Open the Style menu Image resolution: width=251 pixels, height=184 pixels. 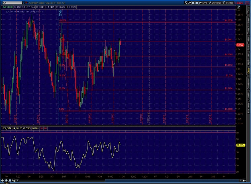pos(203,3)
